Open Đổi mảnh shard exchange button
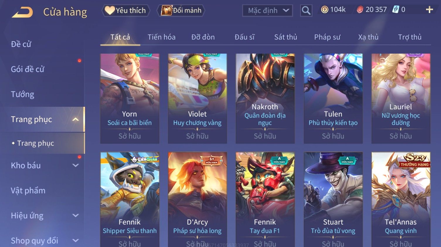Viewport: 441px width, 247px height. (181, 11)
